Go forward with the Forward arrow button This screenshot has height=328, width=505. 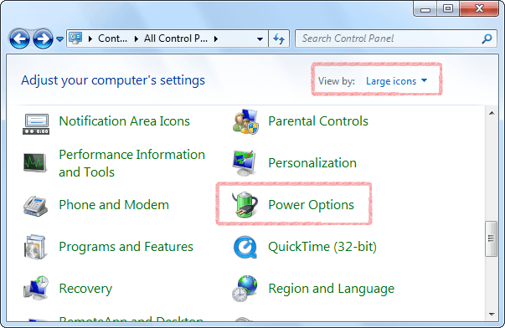pyautogui.click(x=44, y=39)
